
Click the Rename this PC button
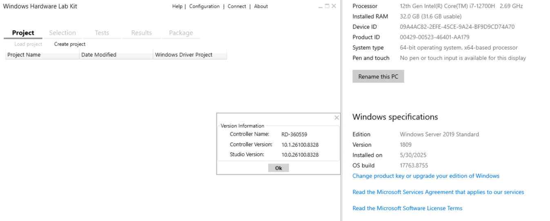pos(378,76)
